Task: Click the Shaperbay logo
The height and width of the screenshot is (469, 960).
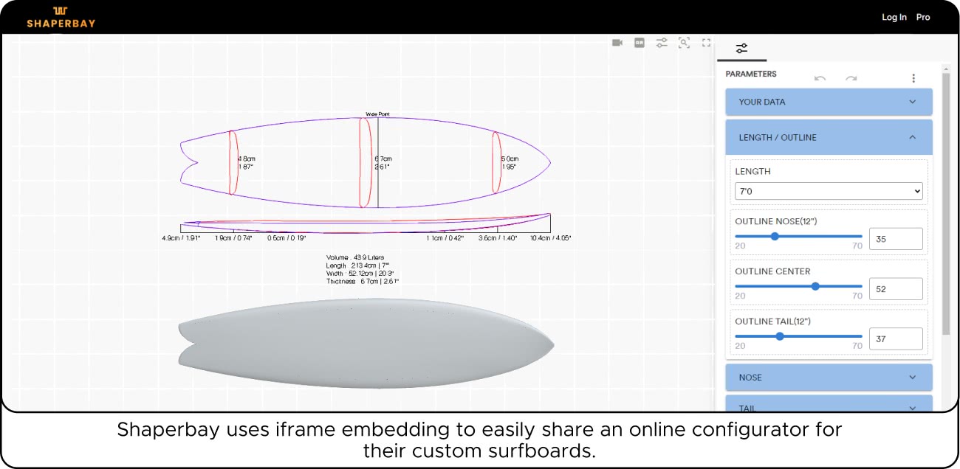Action: (x=61, y=17)
